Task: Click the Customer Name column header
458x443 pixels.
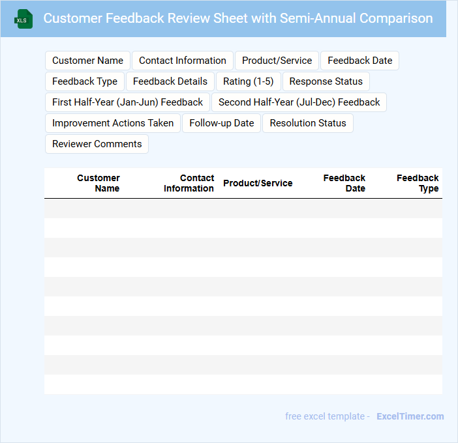Action: [99, 183]
